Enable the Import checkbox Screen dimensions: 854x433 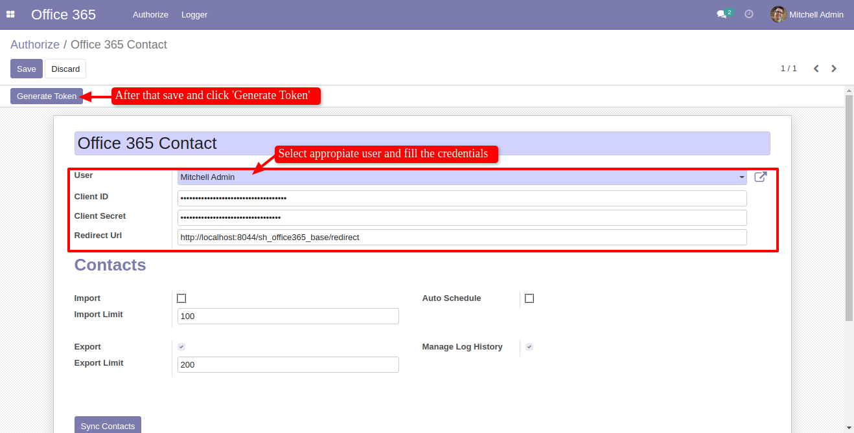tap(181, 298)
